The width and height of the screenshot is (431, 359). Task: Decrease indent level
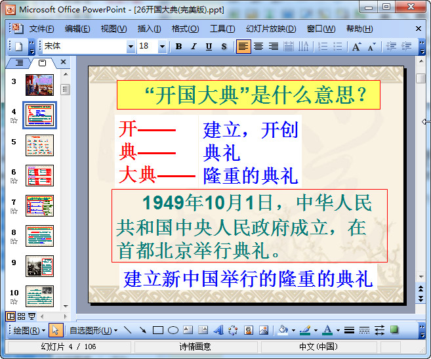pyautogui.click(x=391, y=46)
